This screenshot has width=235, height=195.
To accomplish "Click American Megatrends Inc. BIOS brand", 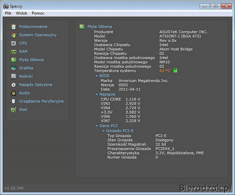I will click(x=143, y=81).
